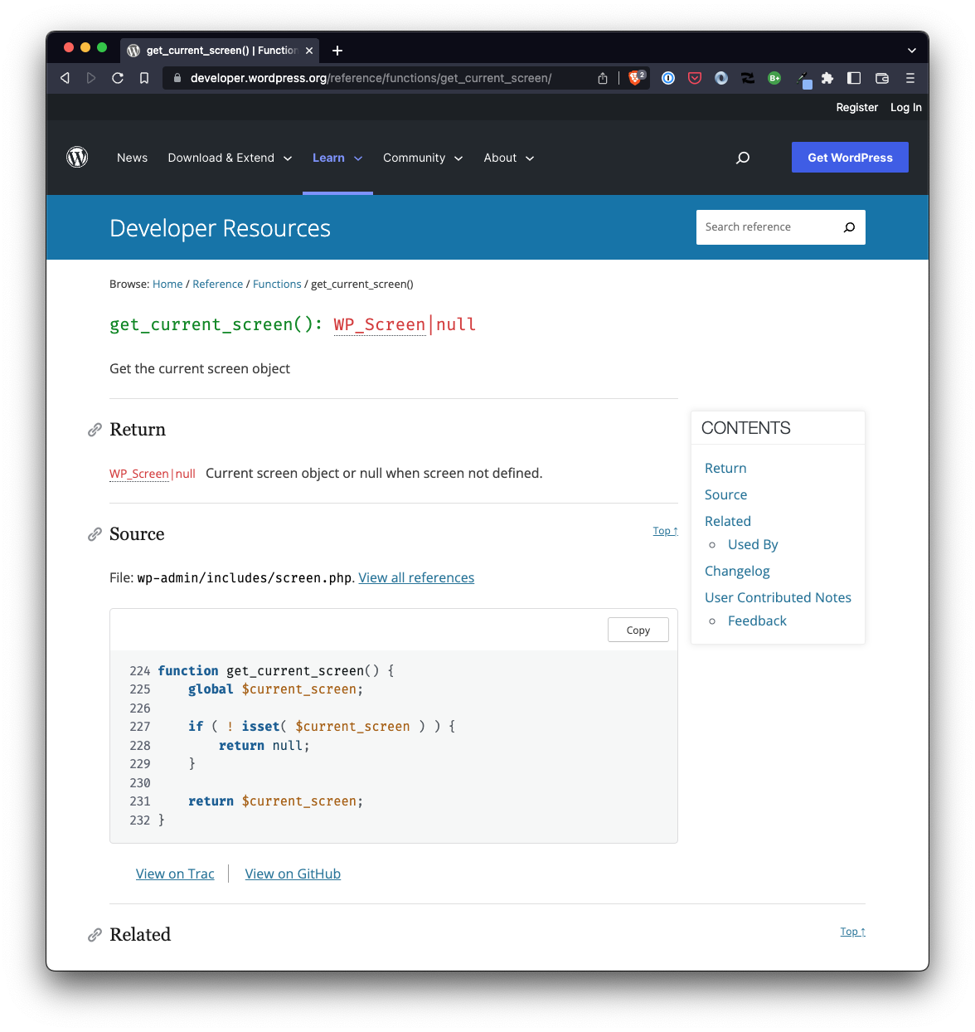Open the Pocket extension icon
Image resolution: width=975 pixels, height=1032 pixels.
coord(695,78)
